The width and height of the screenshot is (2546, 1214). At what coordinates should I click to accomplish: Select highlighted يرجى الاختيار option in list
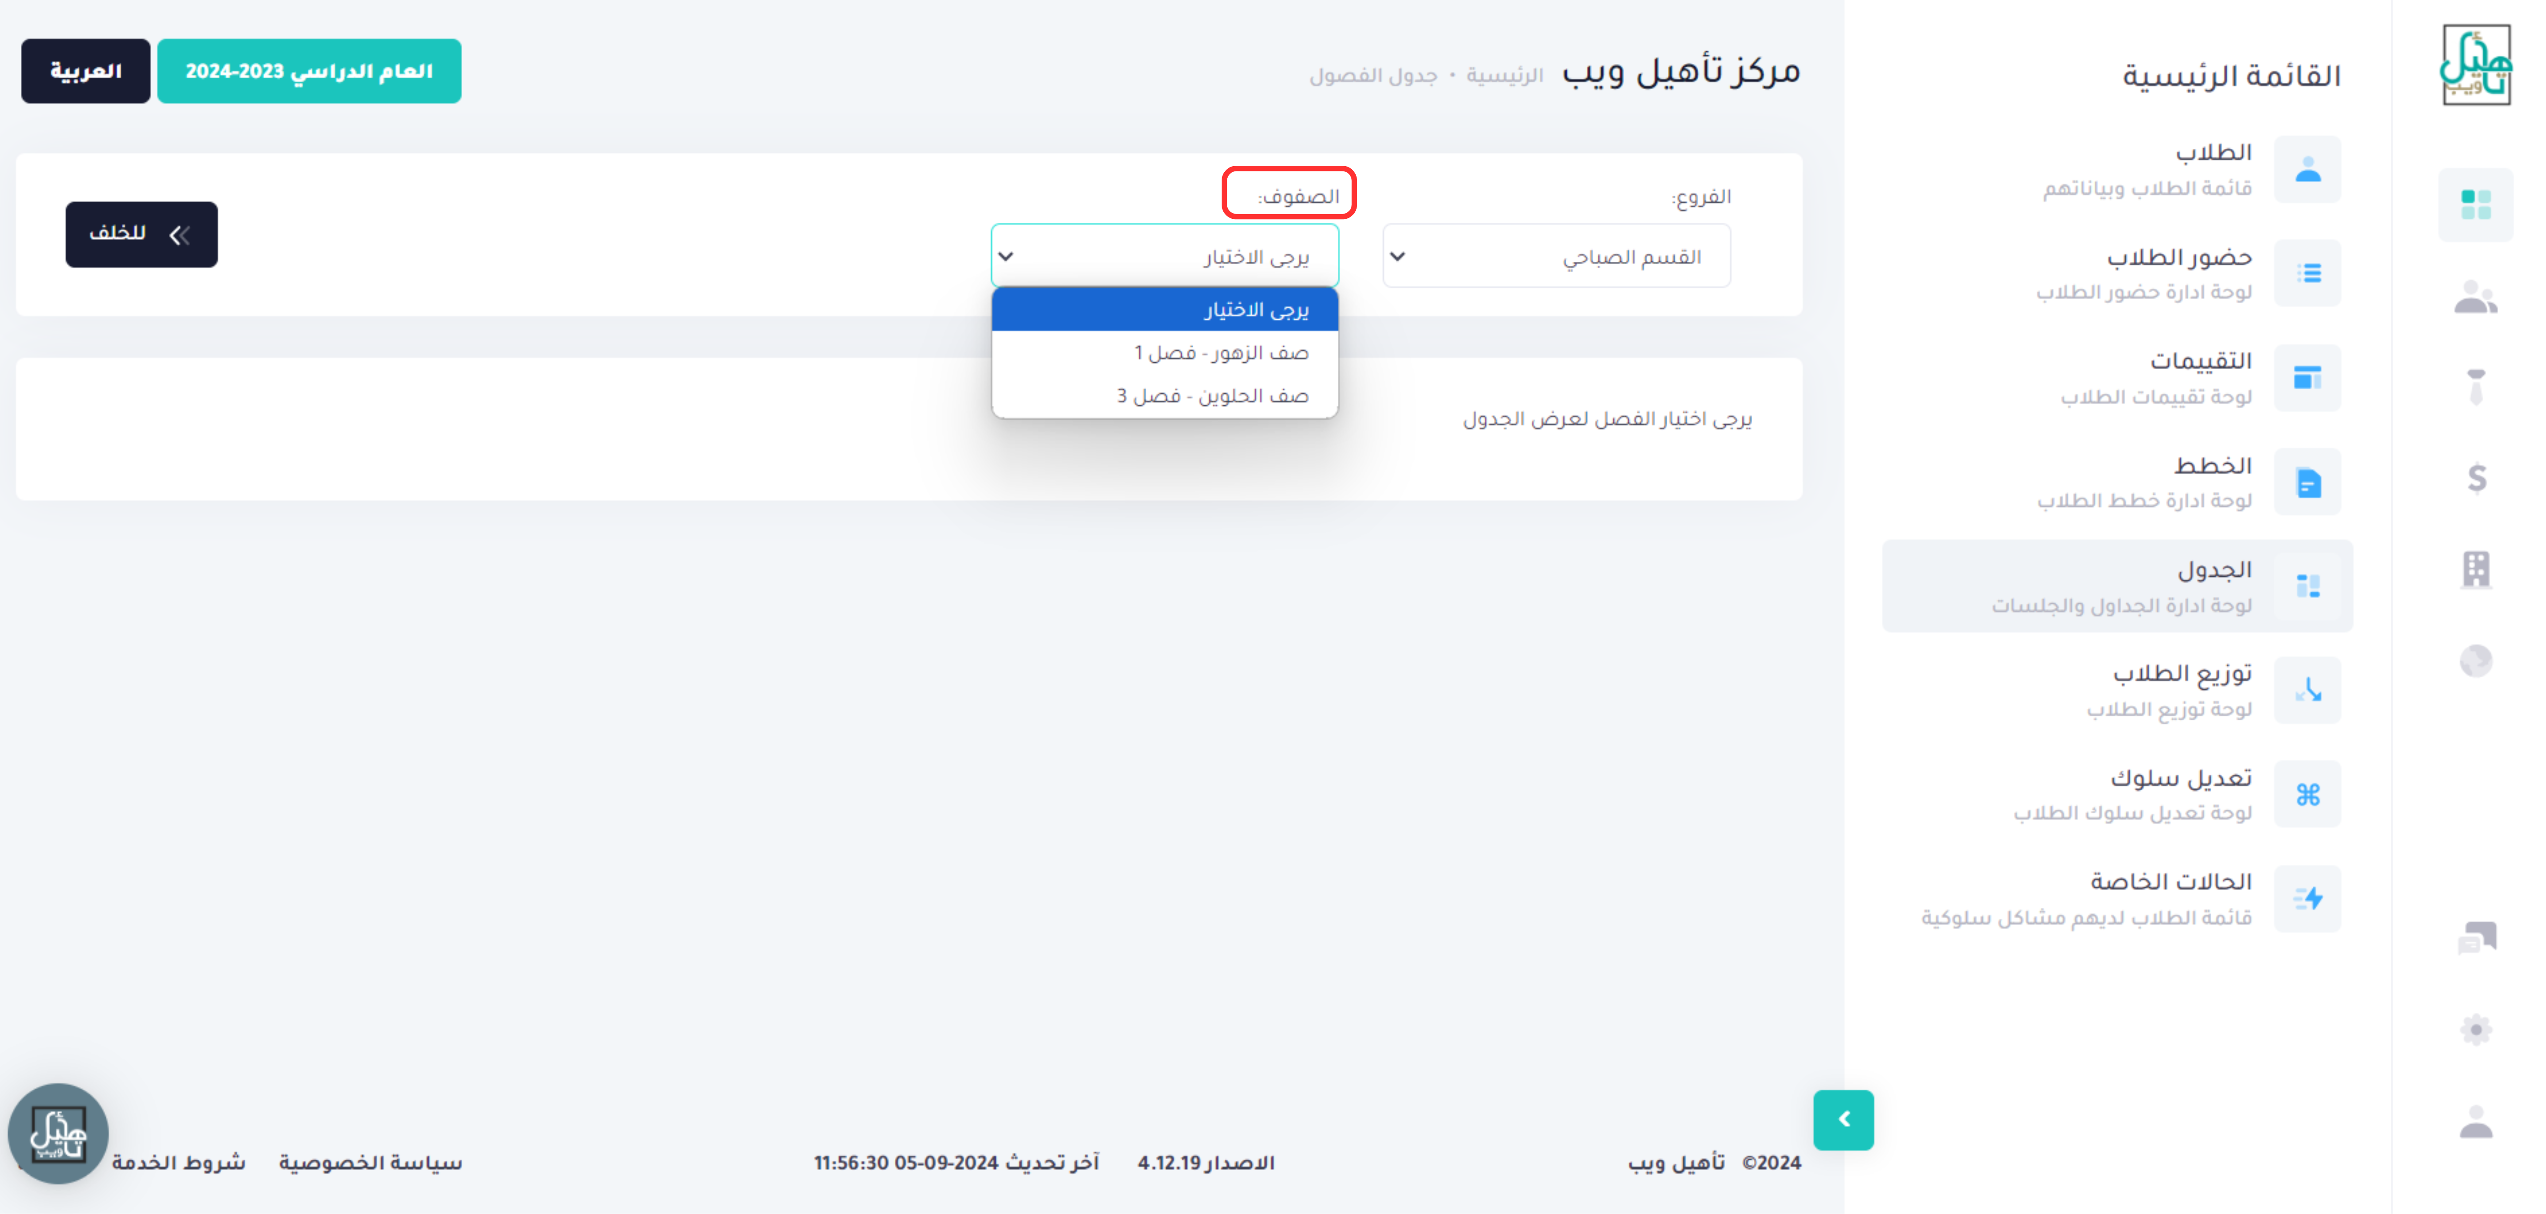tap(1164, 309)
